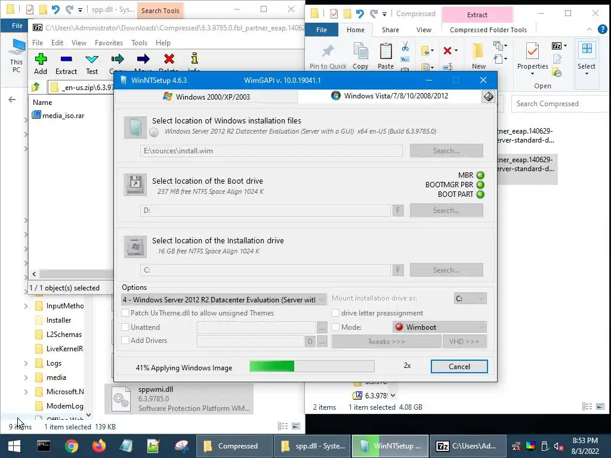Open Command Prompt from the taskbar

pos(43,446)
